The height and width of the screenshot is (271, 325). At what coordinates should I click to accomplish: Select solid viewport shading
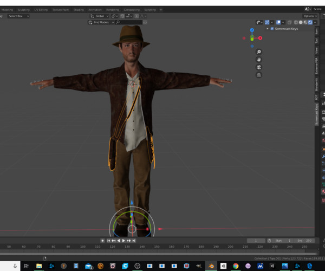(x=301, y=22)
